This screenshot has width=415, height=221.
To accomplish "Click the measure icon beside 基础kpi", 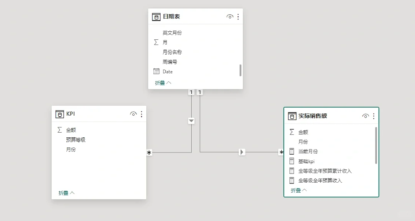I will [292, 161].
